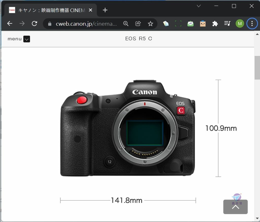Click the scrollbar down arrow
Screen dimensions: 260x222
[257, 218]
